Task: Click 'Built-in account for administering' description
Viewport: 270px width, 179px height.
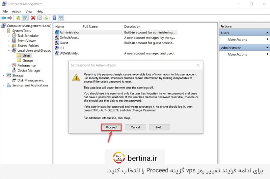Action: click(x=150, y=32)
